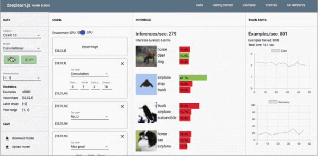The width and height of the screenshot is (318, 156).
Task: Open the Examples navigation item
Action: pos(248,6)
